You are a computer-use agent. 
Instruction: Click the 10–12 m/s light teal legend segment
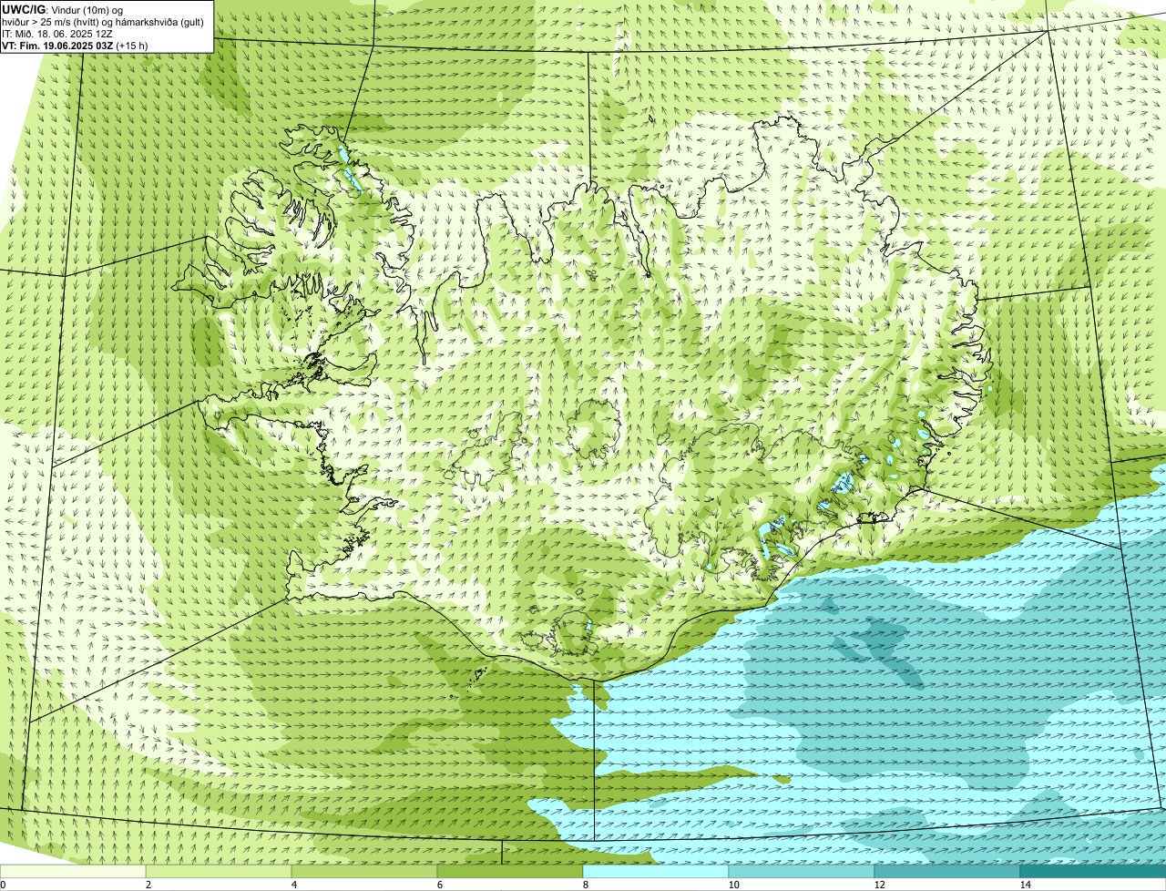click(x=802, y=871)
